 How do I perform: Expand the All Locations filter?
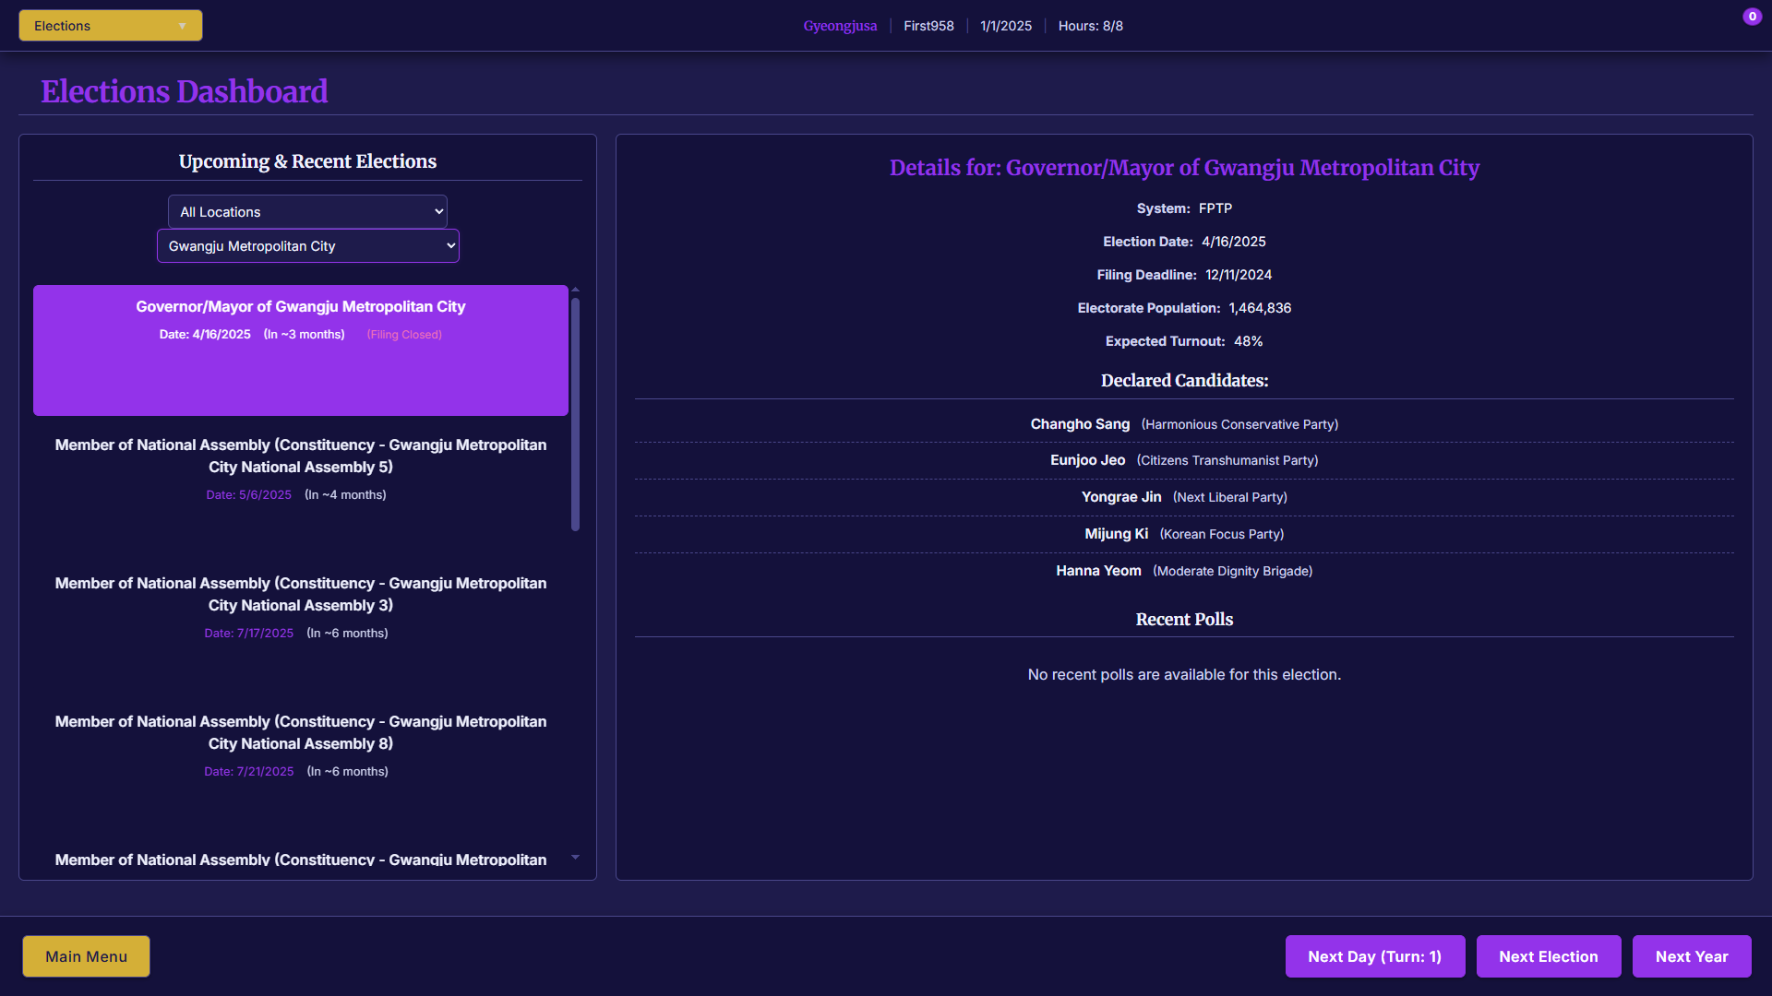[307, 211]
